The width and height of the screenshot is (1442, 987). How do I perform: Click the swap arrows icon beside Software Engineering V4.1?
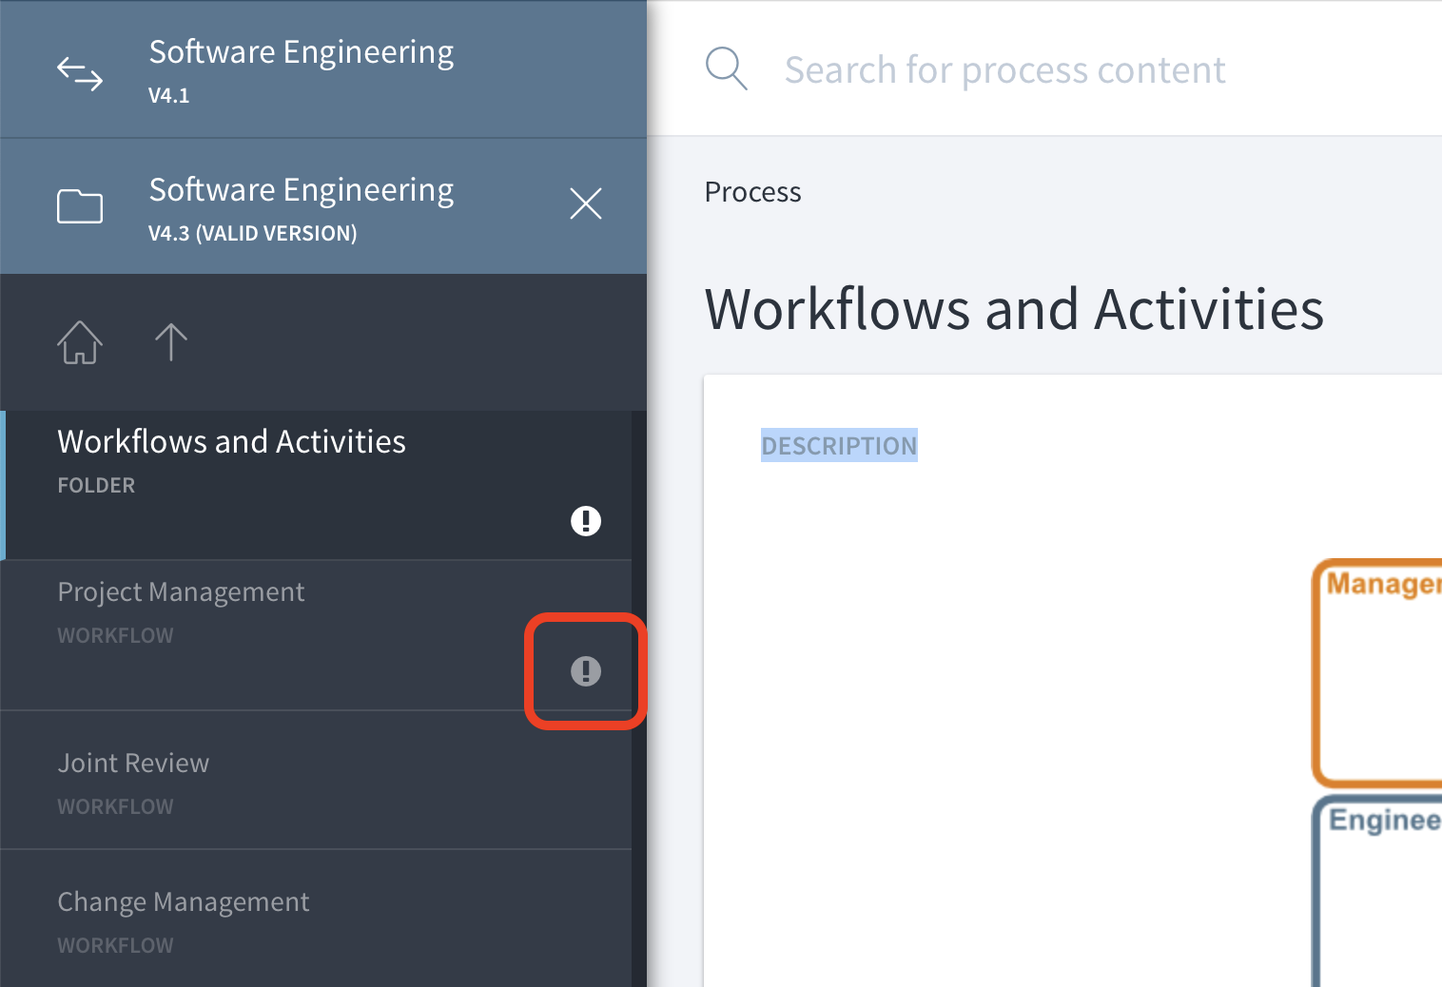click(80, 73)
